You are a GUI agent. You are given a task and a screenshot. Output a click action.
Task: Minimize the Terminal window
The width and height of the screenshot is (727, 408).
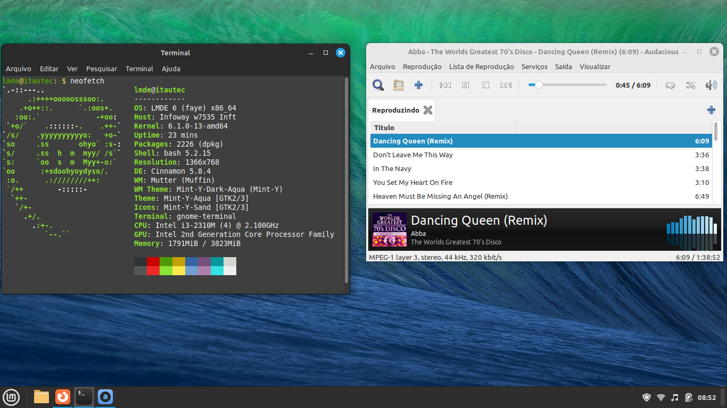[x=311, y=53]
